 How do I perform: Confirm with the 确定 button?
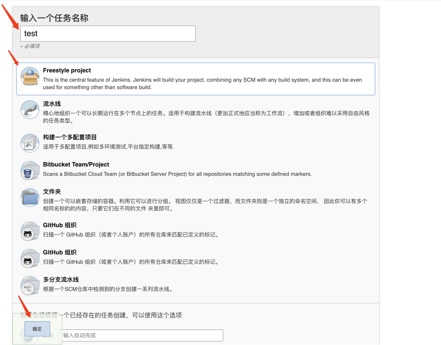coord(37,329)
